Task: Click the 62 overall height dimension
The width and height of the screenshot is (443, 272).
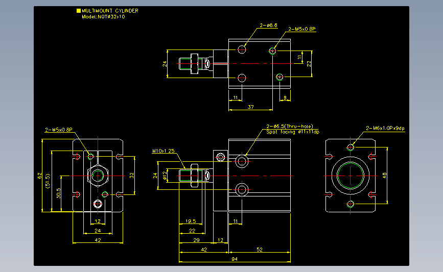Action: [39, 176]
